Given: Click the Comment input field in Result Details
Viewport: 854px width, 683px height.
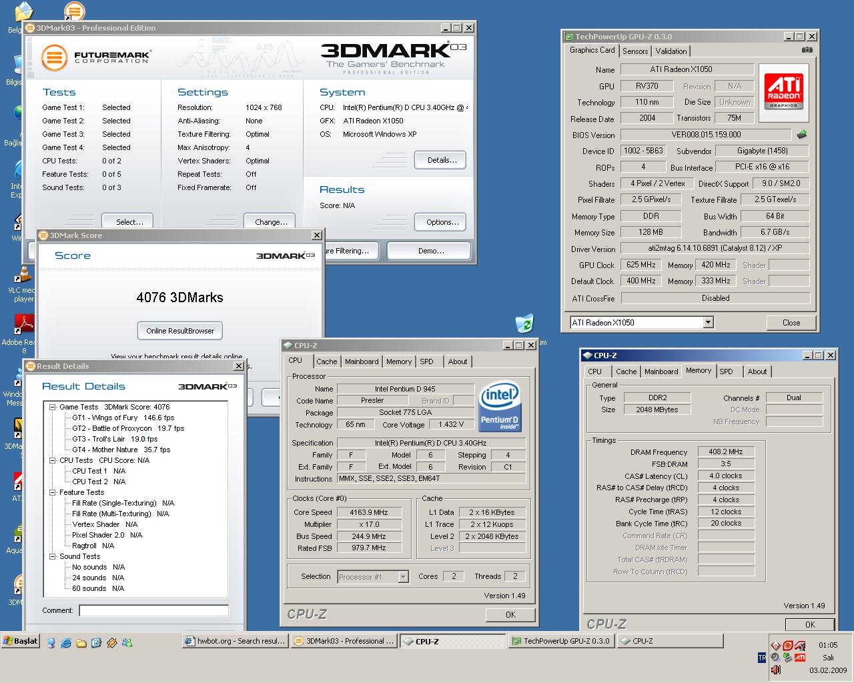Looking at the screenshot, I should tap(153, 611).
